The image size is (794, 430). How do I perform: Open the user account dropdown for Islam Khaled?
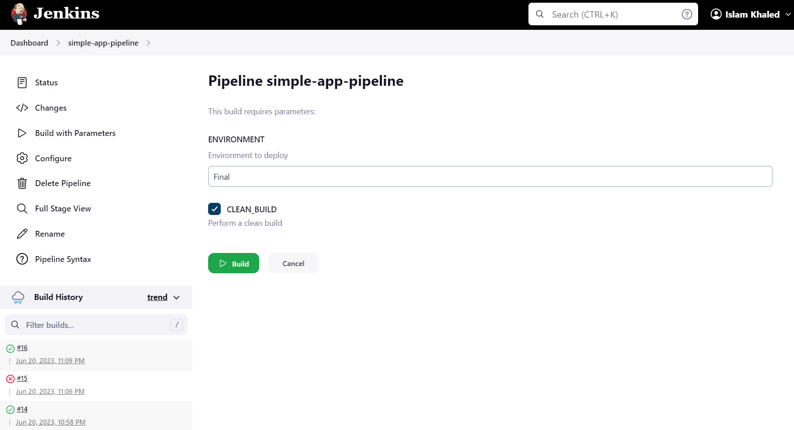[749, 14]
